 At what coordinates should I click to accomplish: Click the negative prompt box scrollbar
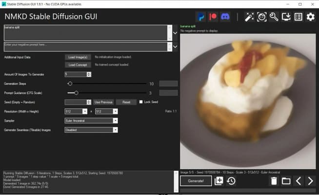click(170, 47)
